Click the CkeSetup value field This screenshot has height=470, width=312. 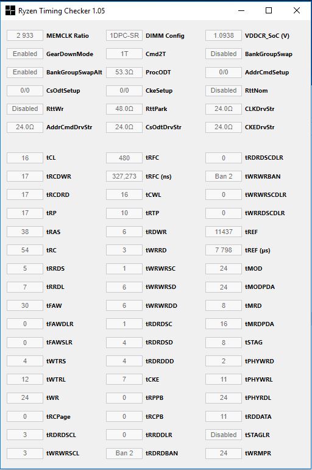click(124, 90)
